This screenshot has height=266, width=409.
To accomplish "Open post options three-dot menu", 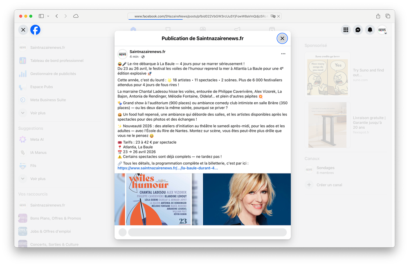I will point(283,54).
